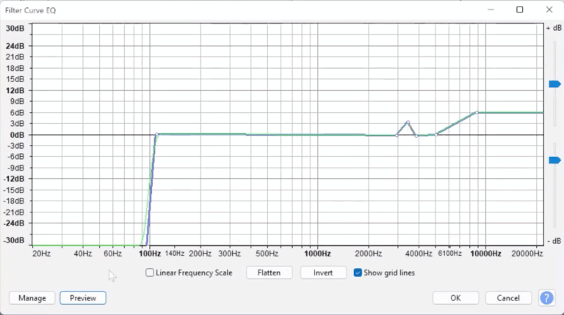The image size is (564, 315).
Task: Minimize the Filter Curve EQ window
Action: click(x=491, y=10)
